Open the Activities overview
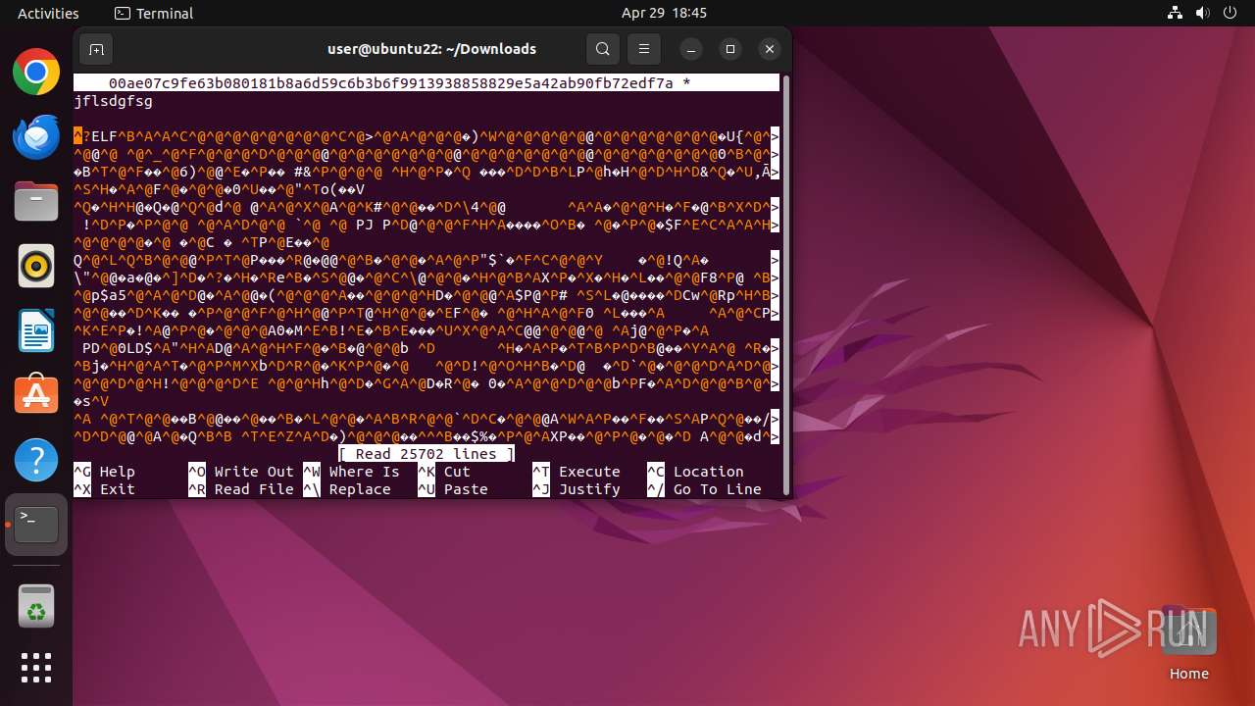This screenshot has width=1255, height=706. point(48,13)
